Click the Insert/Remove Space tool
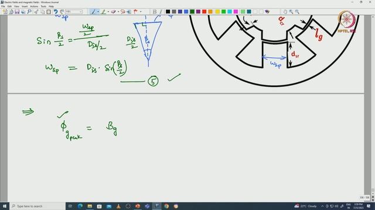 point(129,12)
